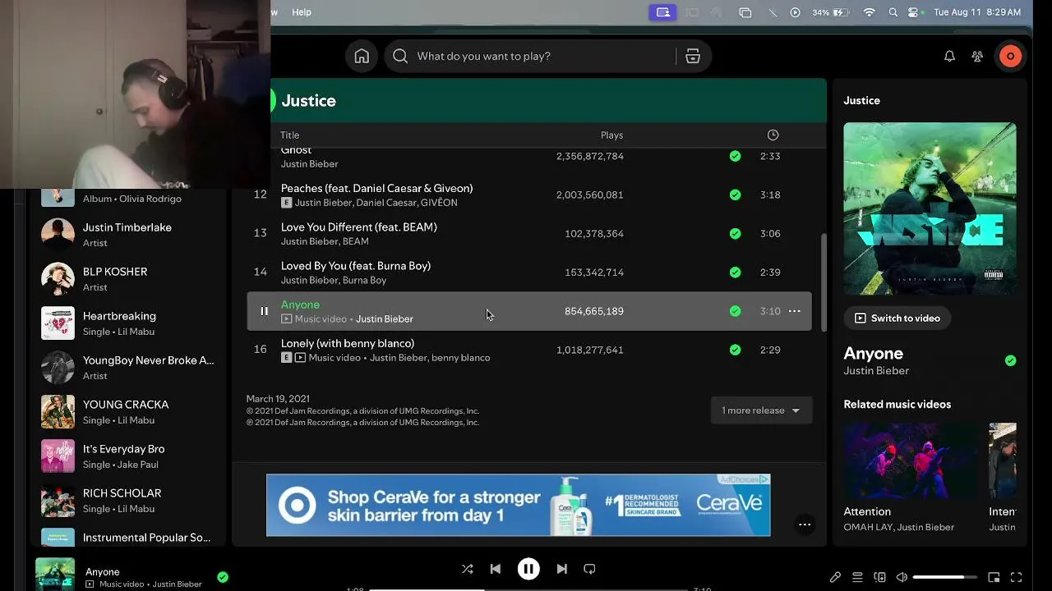This screenshot has height=591, width=1052.
Task: Open macOS Wi-Fi menu
Action: [870, 12]
